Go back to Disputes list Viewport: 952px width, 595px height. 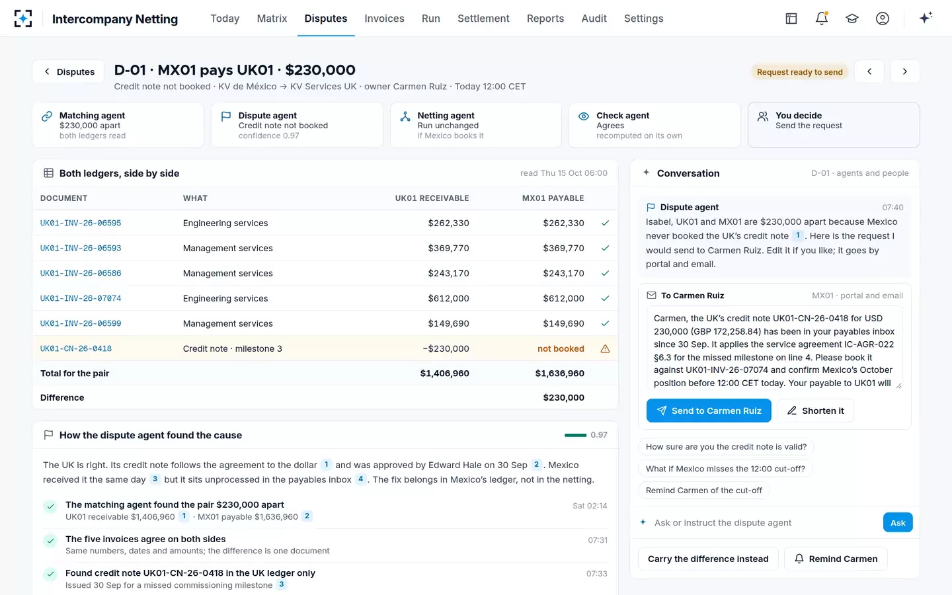pyautogui.click(x=68, y=71)
